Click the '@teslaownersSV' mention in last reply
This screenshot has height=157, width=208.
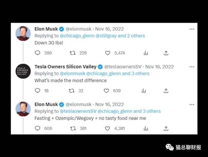point(78,111)
